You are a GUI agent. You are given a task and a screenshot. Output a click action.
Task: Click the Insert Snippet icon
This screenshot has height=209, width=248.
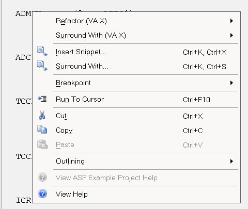pos(42,51)
